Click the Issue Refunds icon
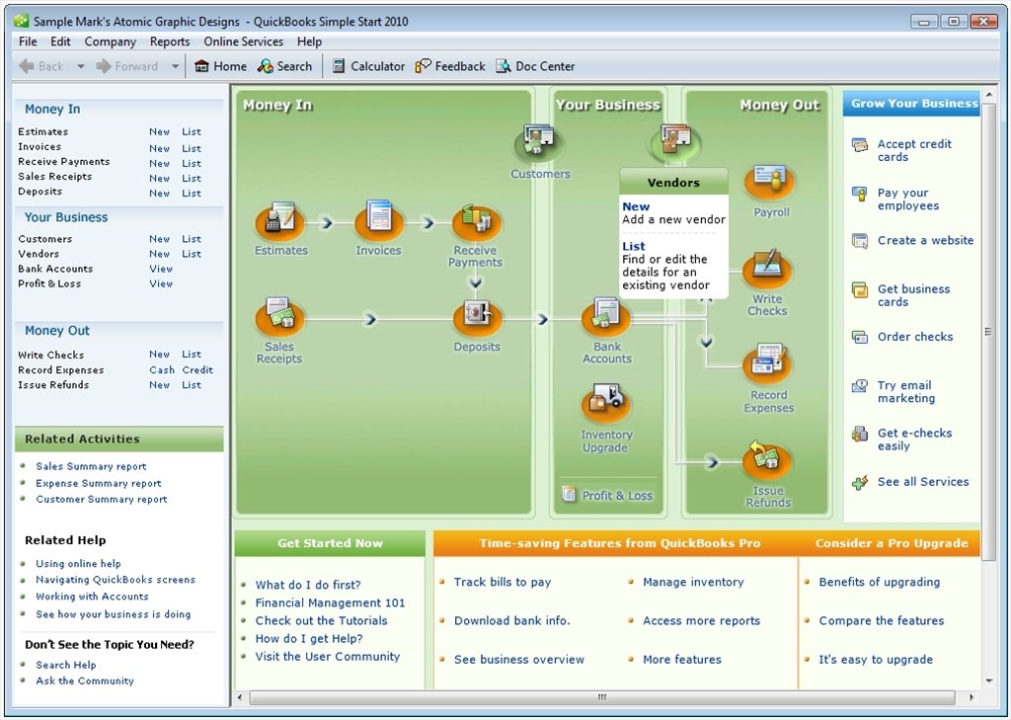 click(766, 460)
